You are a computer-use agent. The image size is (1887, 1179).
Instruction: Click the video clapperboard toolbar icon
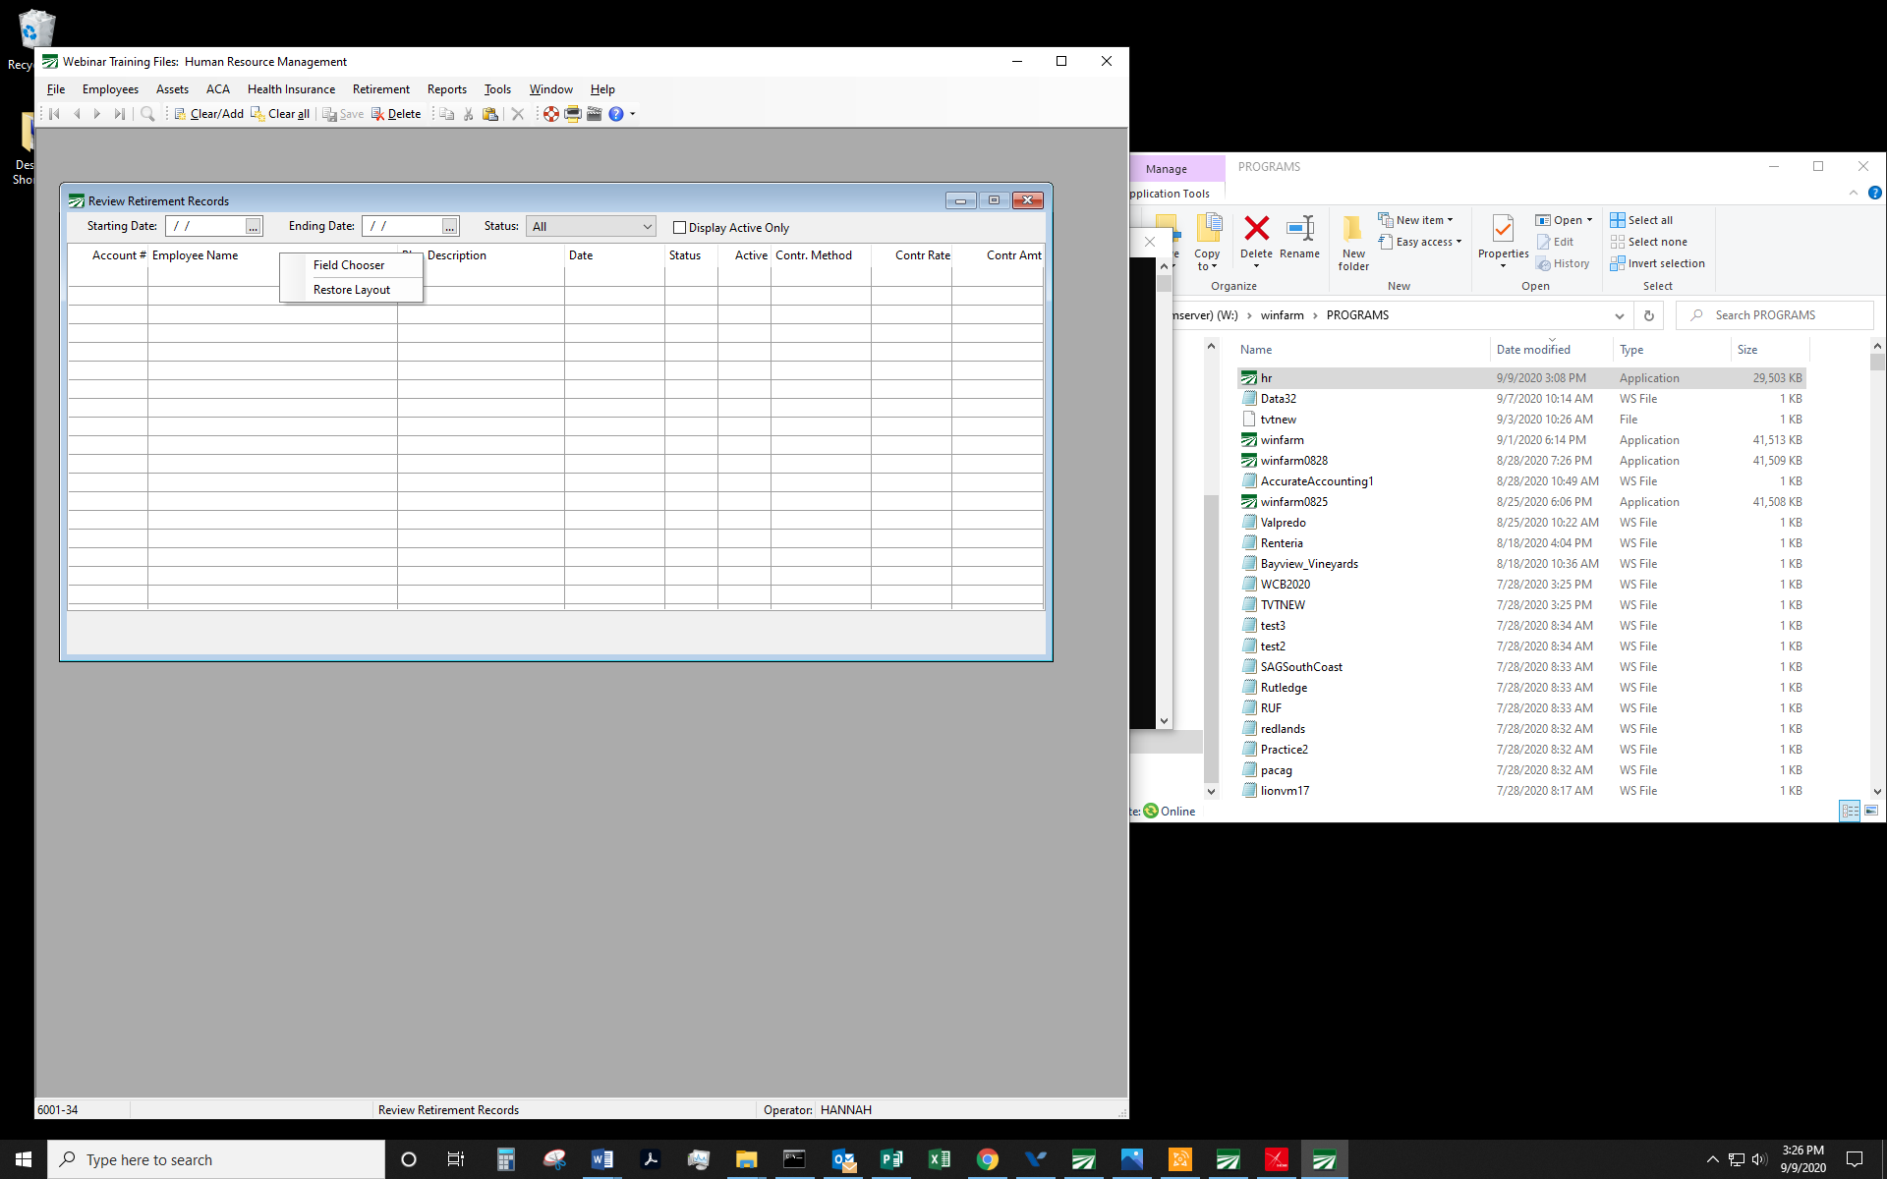tap(595, 114)
